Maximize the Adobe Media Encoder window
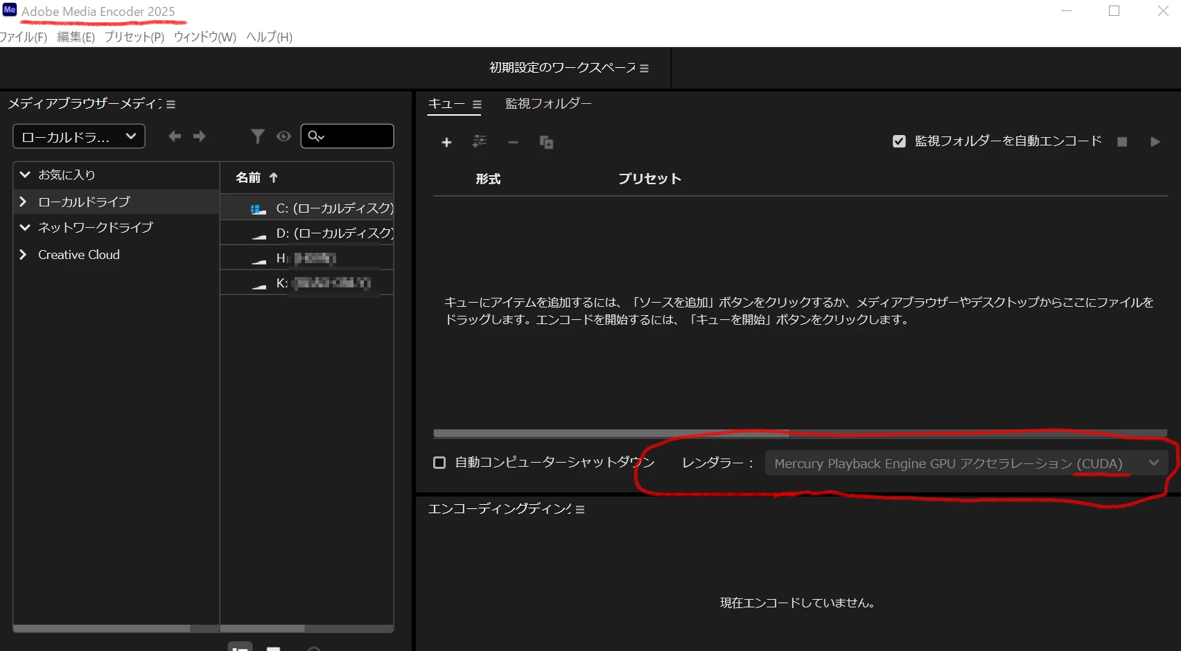This screenshot has width=1181, height=651. [x=1114, y=10]
